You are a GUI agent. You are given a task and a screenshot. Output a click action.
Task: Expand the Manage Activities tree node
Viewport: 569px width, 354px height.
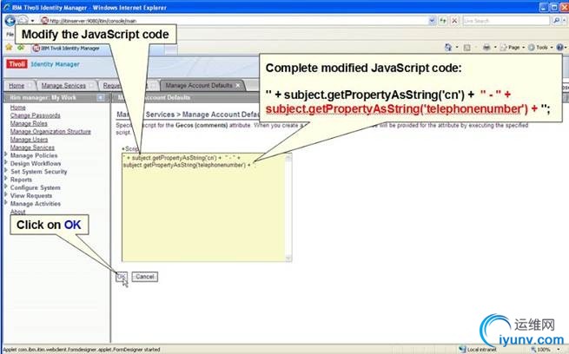6,202
